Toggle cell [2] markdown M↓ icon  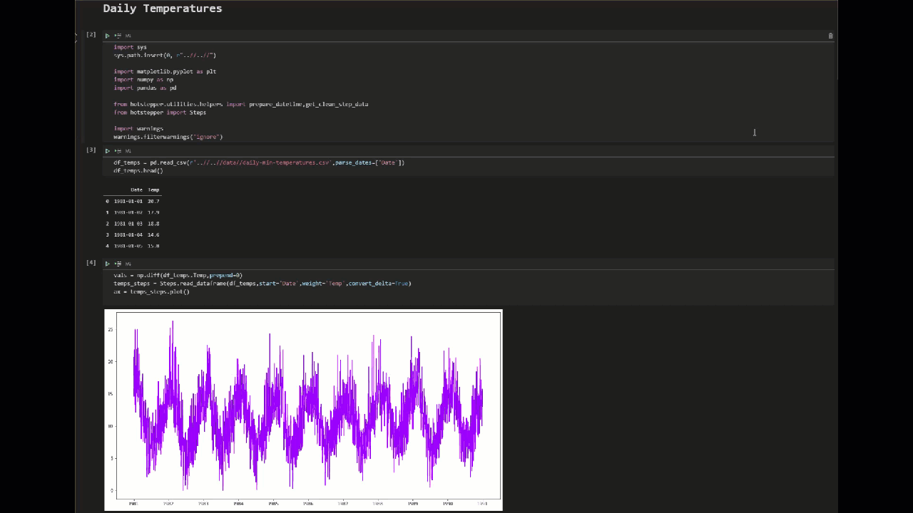click(x=128, y=36)
